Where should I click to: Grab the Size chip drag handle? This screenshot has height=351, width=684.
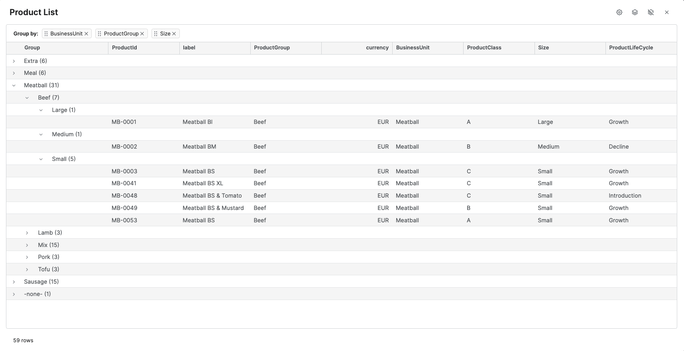(x=156, y=34)
